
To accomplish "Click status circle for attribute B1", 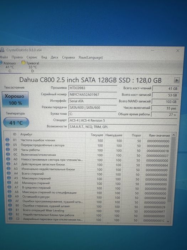I will (x=10, y=210).
